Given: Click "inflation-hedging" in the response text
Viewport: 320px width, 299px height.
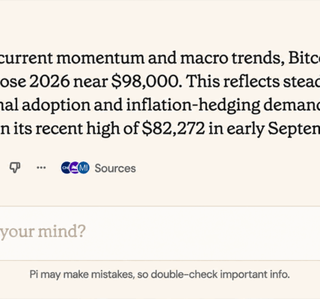Looking at the screenshot, I should pos(193,105).
